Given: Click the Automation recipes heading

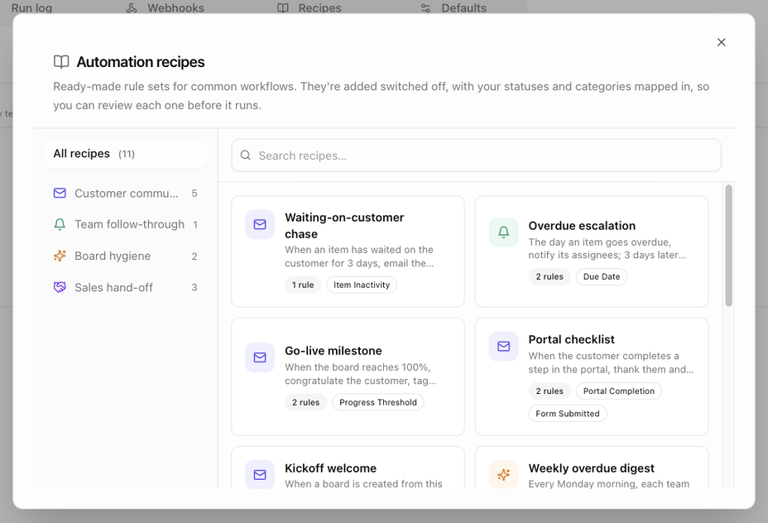Looking at the screenshot, I should tap(141, 62).
